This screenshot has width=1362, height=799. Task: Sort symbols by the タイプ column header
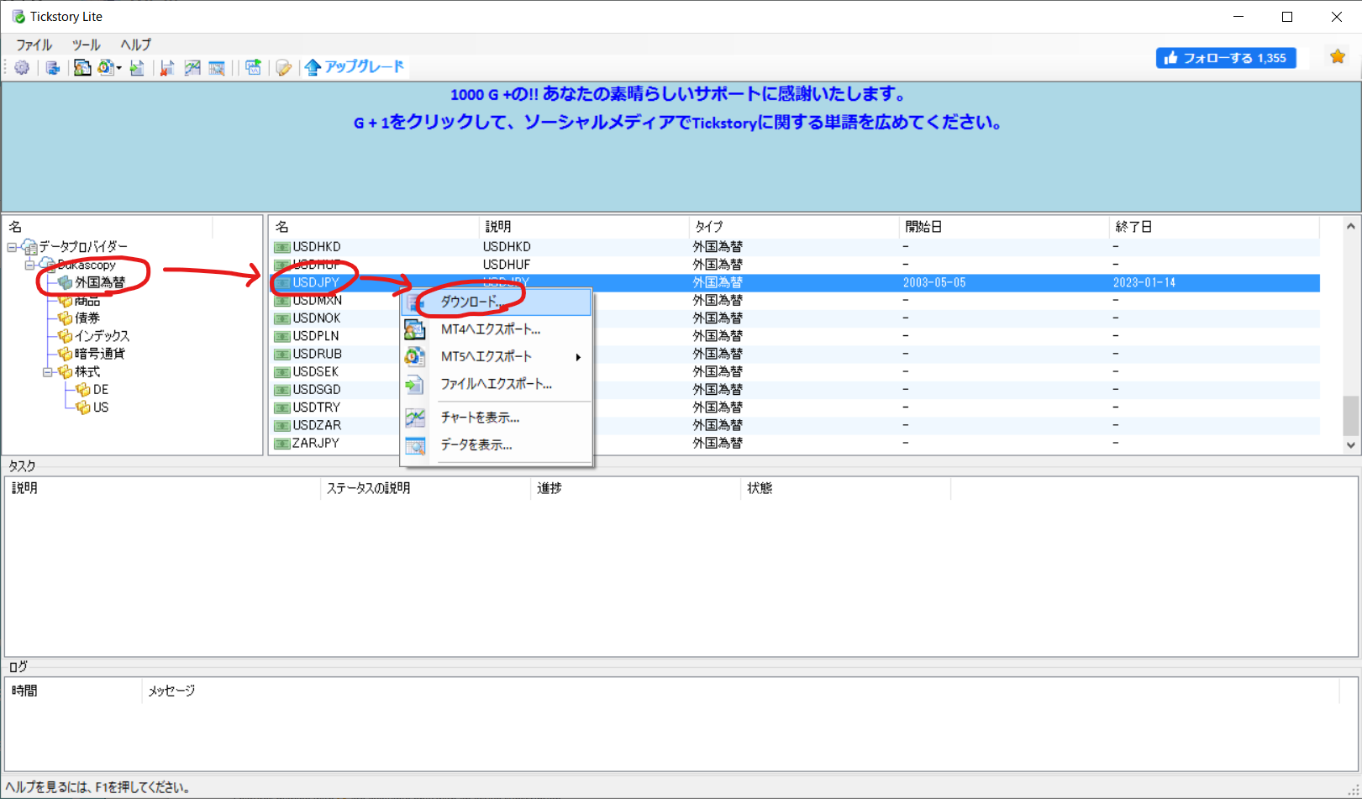(794, 227)
